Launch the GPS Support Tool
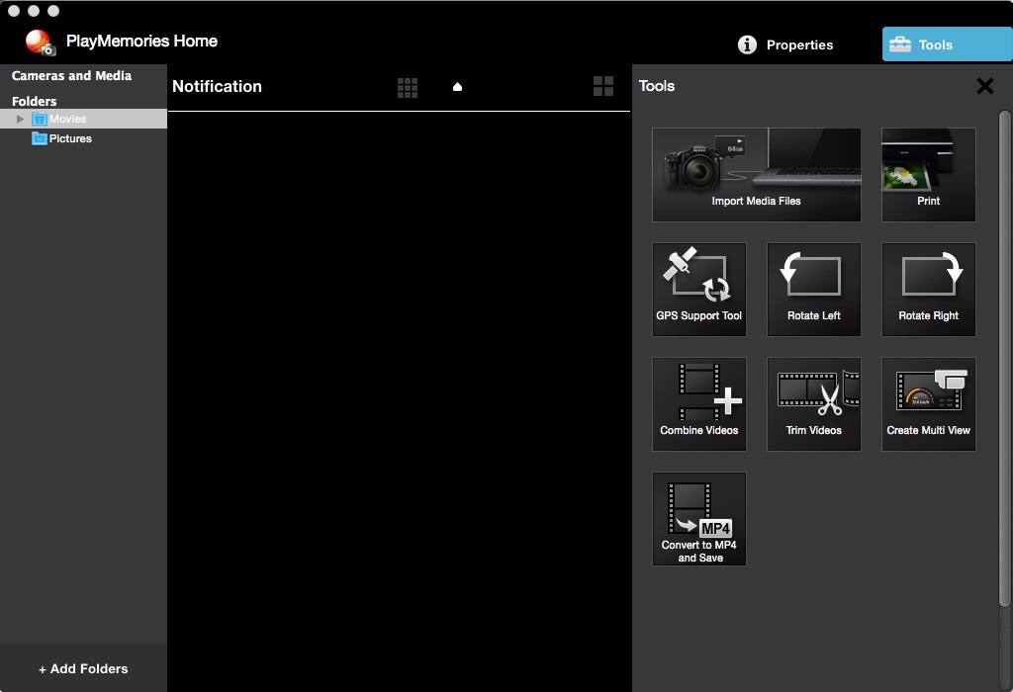 [698, 289]
